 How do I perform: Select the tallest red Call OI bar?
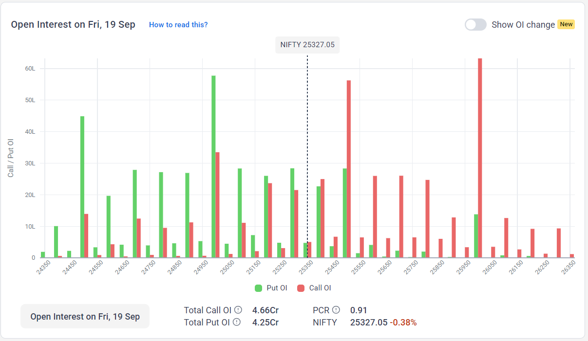pyautogui.click(x=480, y=158)
